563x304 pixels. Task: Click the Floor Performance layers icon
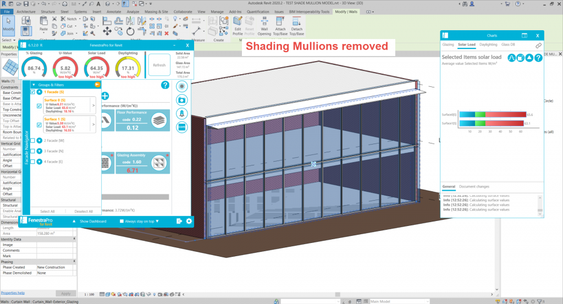[x=159, y=120]
